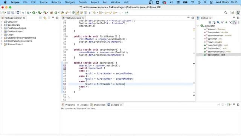This screenshot has width=241, height=136.
Task: Expand the Calculator project in Package Explorer
Action: (2, 22)
